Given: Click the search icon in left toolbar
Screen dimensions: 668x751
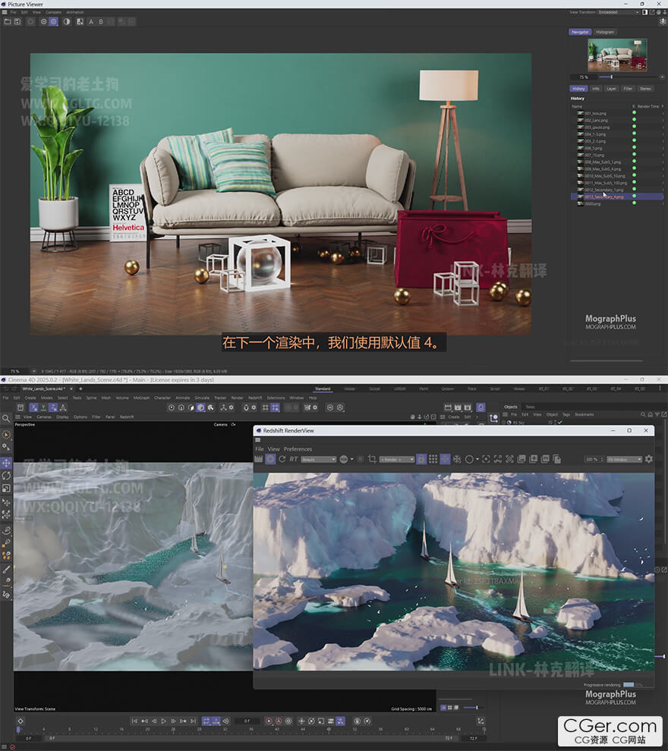Looking at the screenshot, I should pyautogui.click(x=6, y=418).
